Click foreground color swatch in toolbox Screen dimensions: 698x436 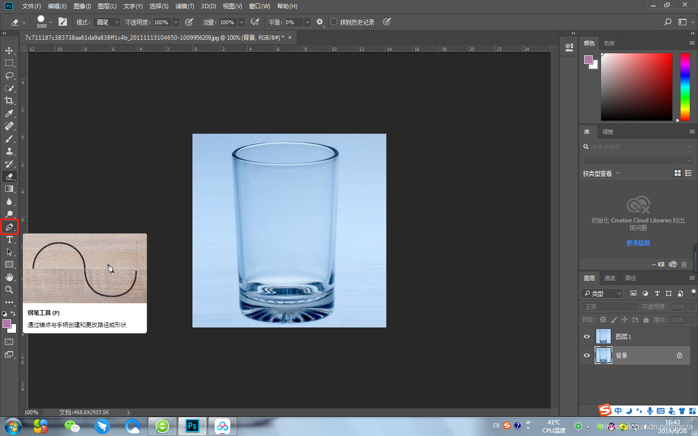tap(6, 324)
